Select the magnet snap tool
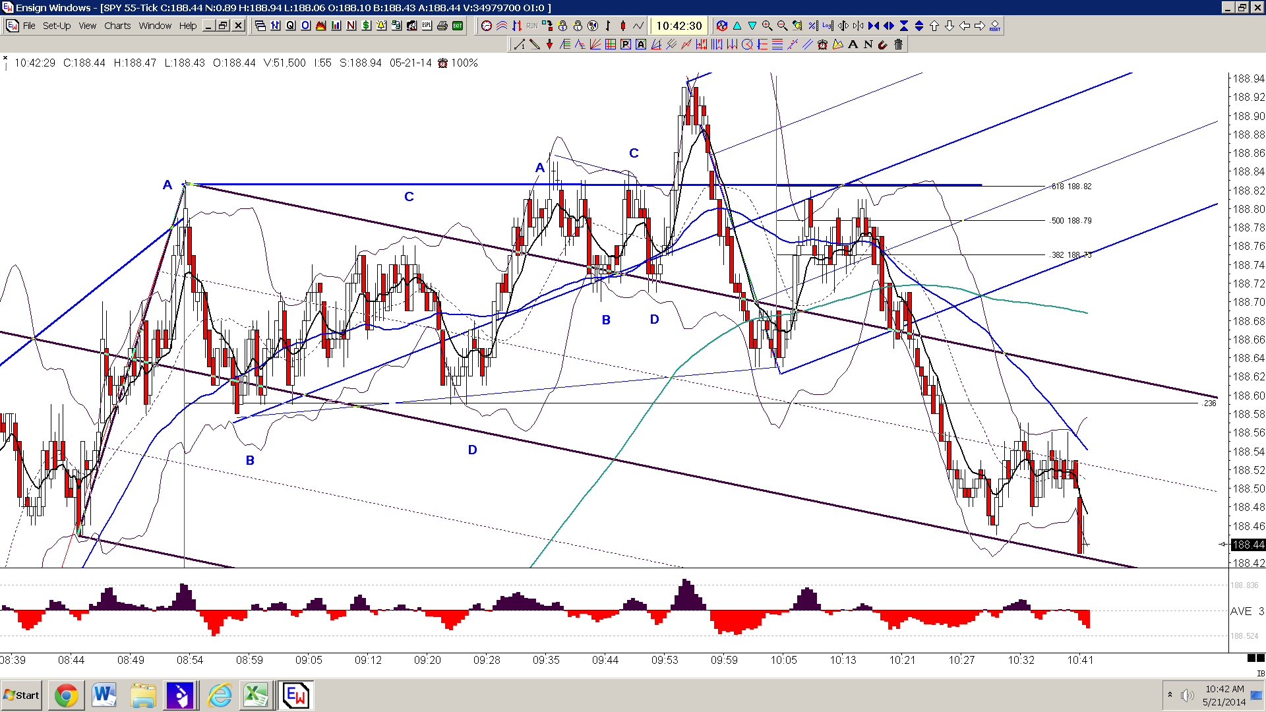 click(x=884, y=44)
